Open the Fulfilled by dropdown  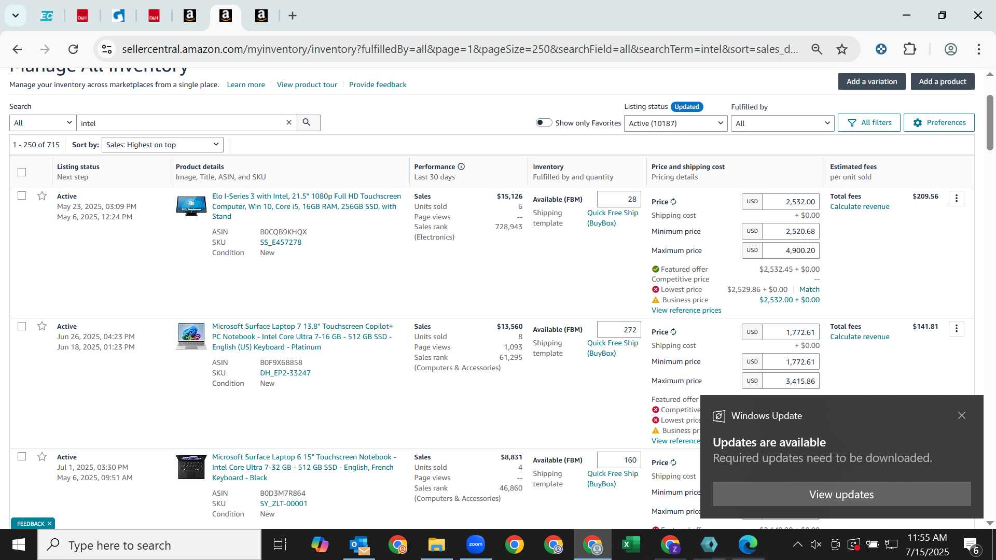click(x=782, y=123)
